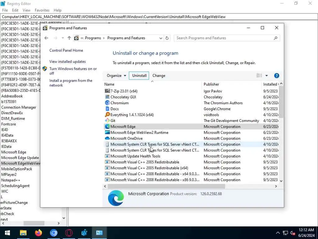The height and width of the screenshot is (239, 318).
Task: Open Control Panel Home link
Action: click(x=66, y=50)
